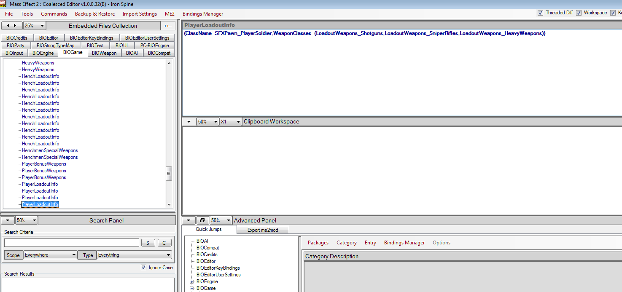Screen dimensions: 622x292
Task: Click the Embedded Files Collection button
Action: [x=103, y=26]
